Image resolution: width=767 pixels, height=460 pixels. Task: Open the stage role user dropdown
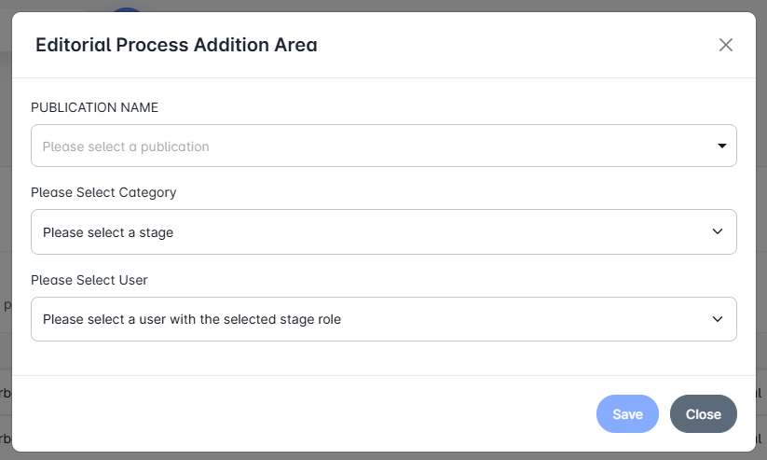383,319
